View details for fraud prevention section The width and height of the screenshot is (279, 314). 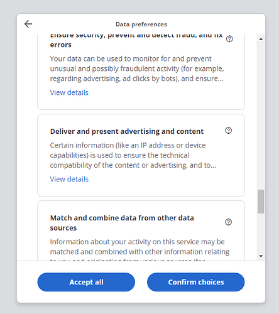tap(69, 92)
